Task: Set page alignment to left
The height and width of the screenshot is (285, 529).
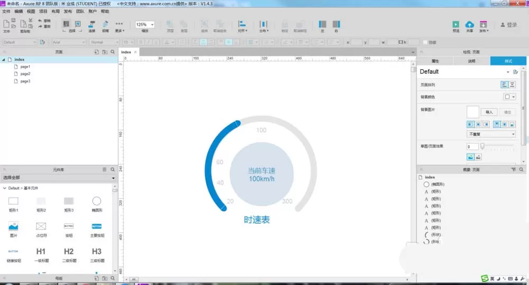Action: [x=504, y=85]
